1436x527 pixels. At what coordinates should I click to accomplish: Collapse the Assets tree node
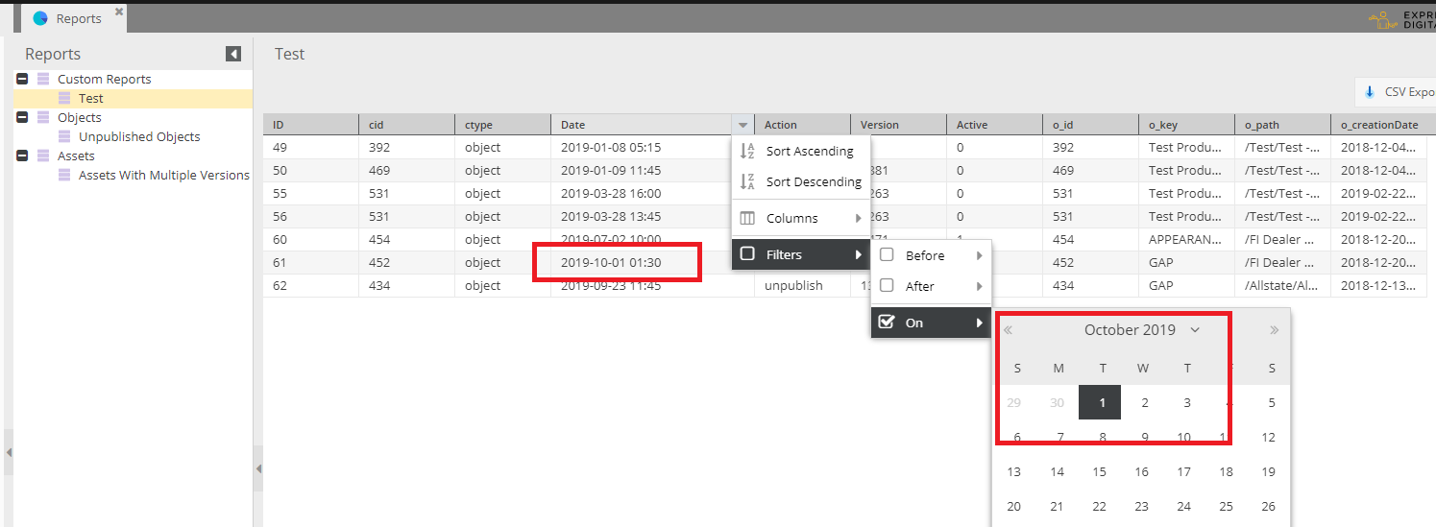(x=22, y=156)
